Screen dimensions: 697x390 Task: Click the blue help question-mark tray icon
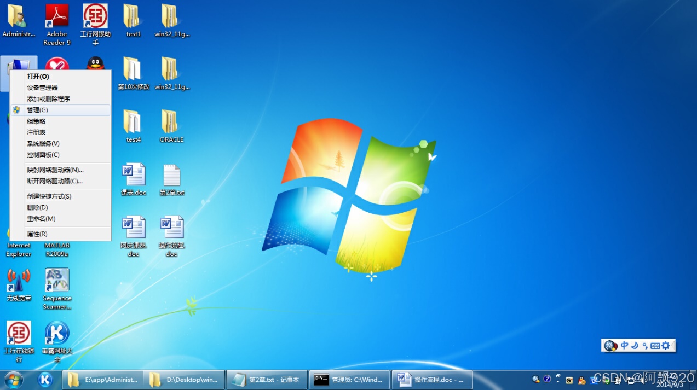pyautogui.click(x=547, y=379)
